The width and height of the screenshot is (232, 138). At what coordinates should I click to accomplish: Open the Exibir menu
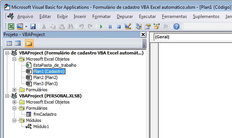pyautogui.click(x=62, y=16)
